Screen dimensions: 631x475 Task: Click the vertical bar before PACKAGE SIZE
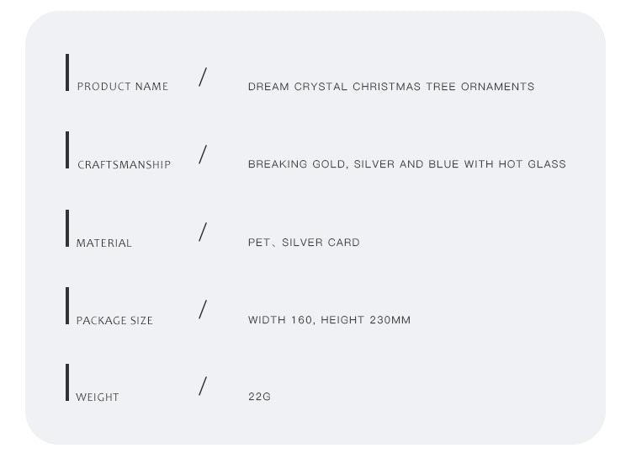67,306
